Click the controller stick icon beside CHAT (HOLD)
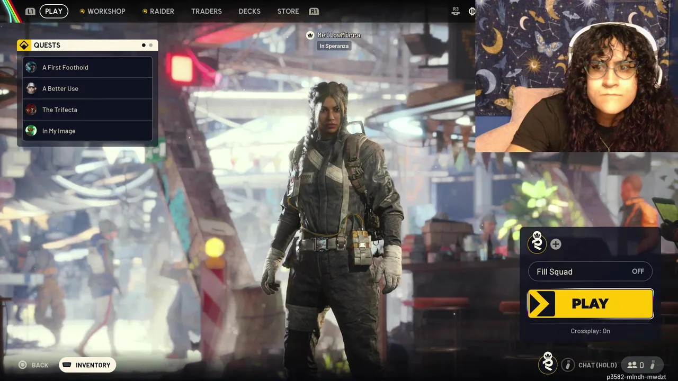This screenshot has width=678, height=381. point(568,365)
